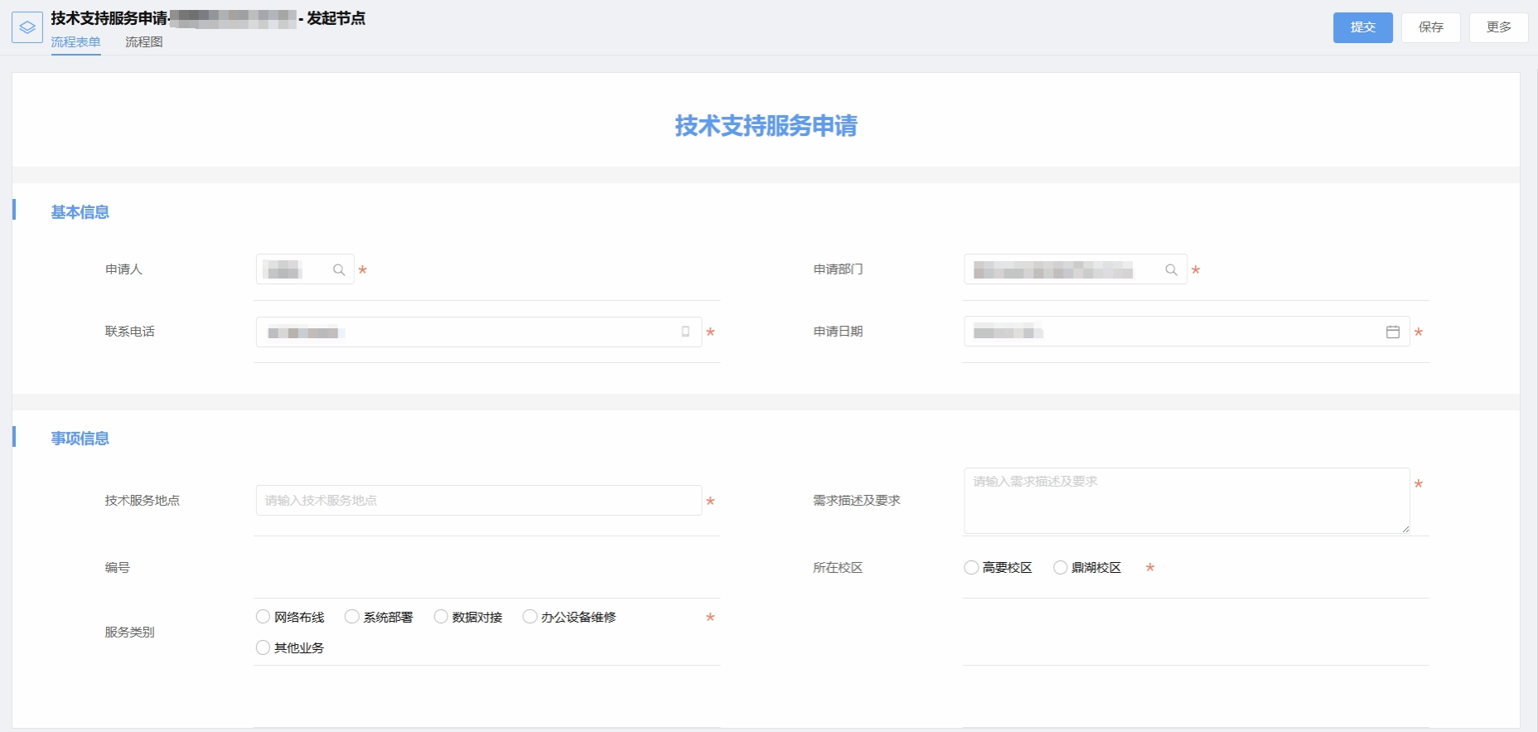Save the form with 保存 button

(1431, 27)
